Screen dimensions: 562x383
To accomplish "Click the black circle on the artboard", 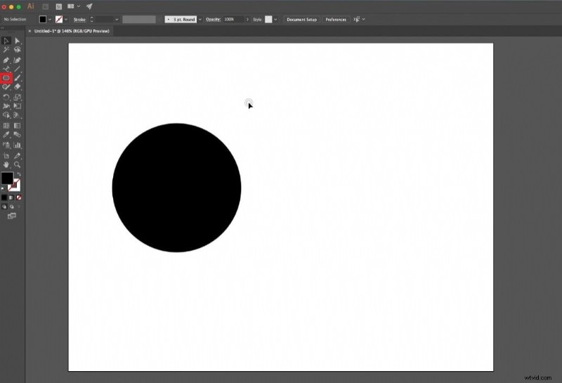I will [x=177, y=188].
